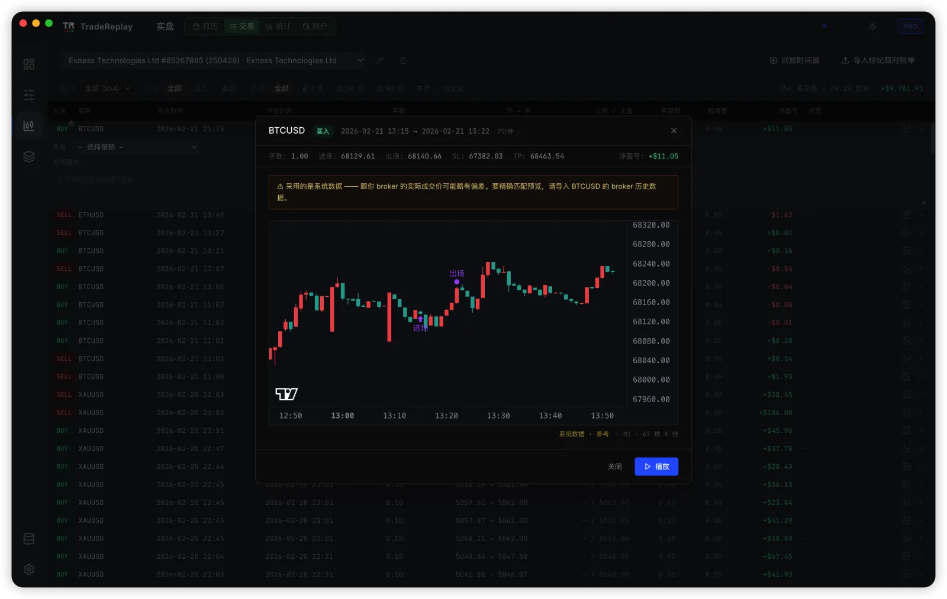Open the database icon in sidebar

(x=29, y=539)
